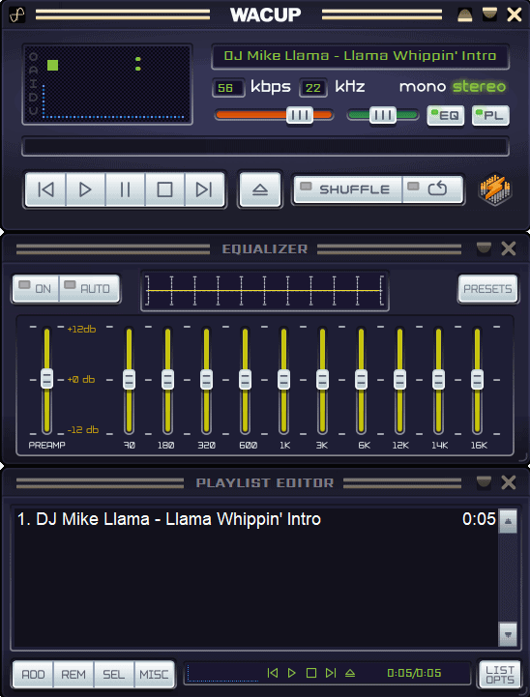Close the Playlist Editor window
The width and height of the screenshot is (530, 697).
[509, 482]
